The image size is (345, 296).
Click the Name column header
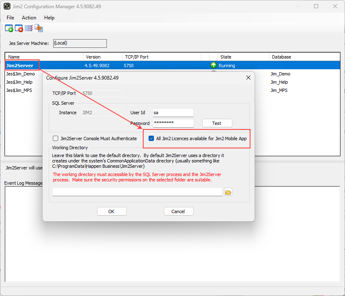pyautogui.click(x=44, y=57)
